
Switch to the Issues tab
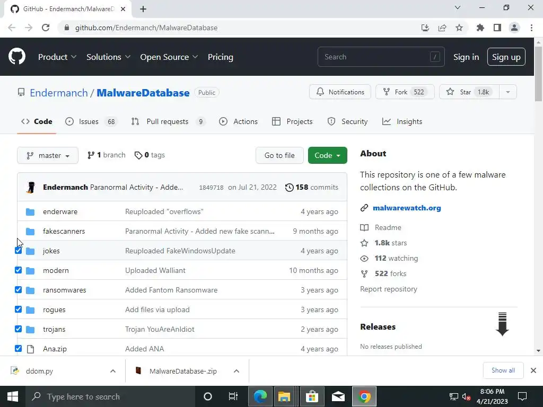pos(91,121)
